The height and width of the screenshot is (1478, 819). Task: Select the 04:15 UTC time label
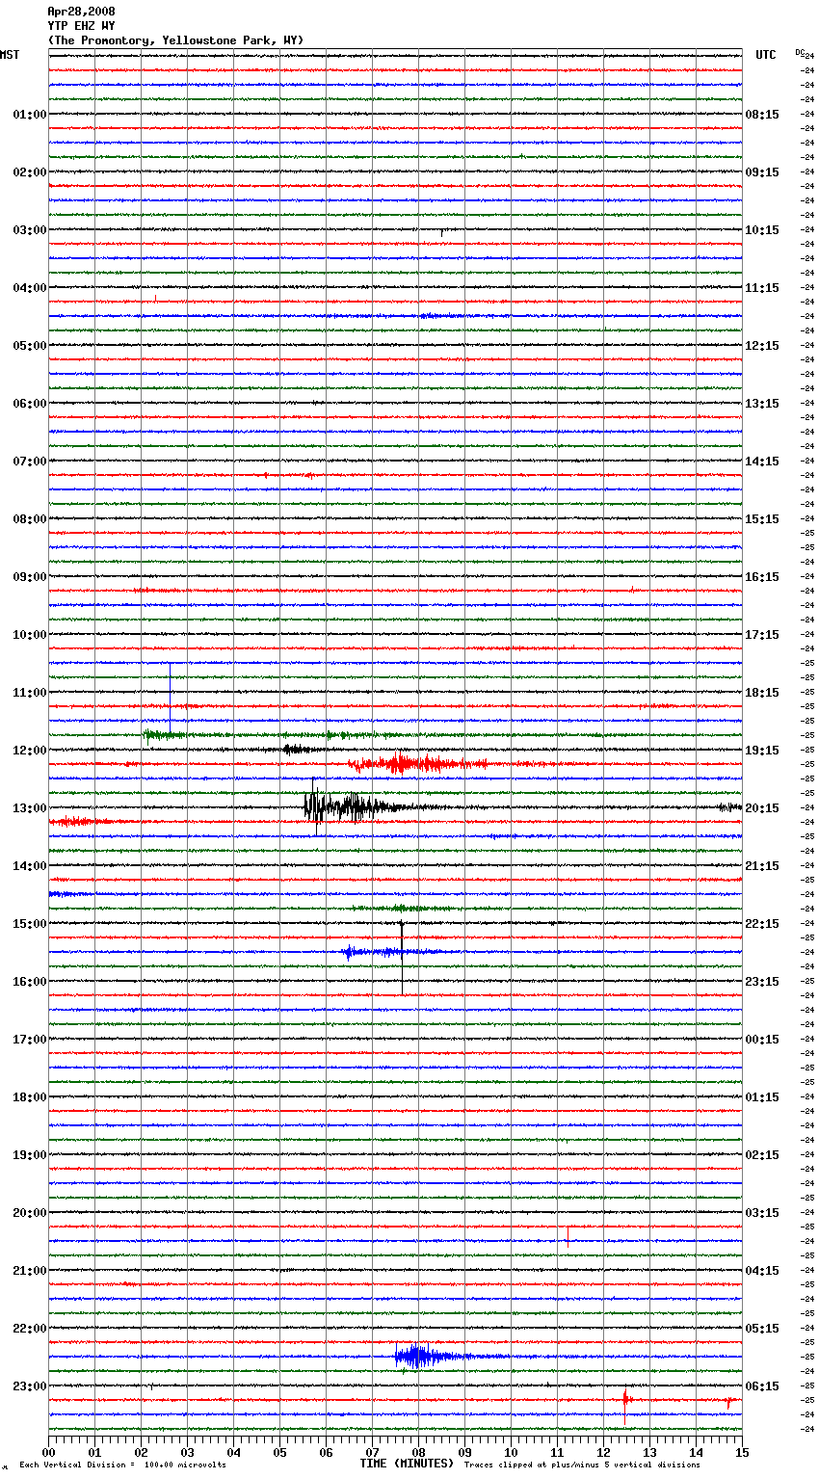[762, 1271]
